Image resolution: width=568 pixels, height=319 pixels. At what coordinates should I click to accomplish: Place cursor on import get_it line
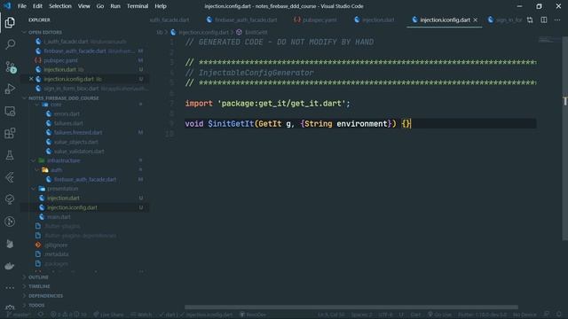tap(267, 104)
